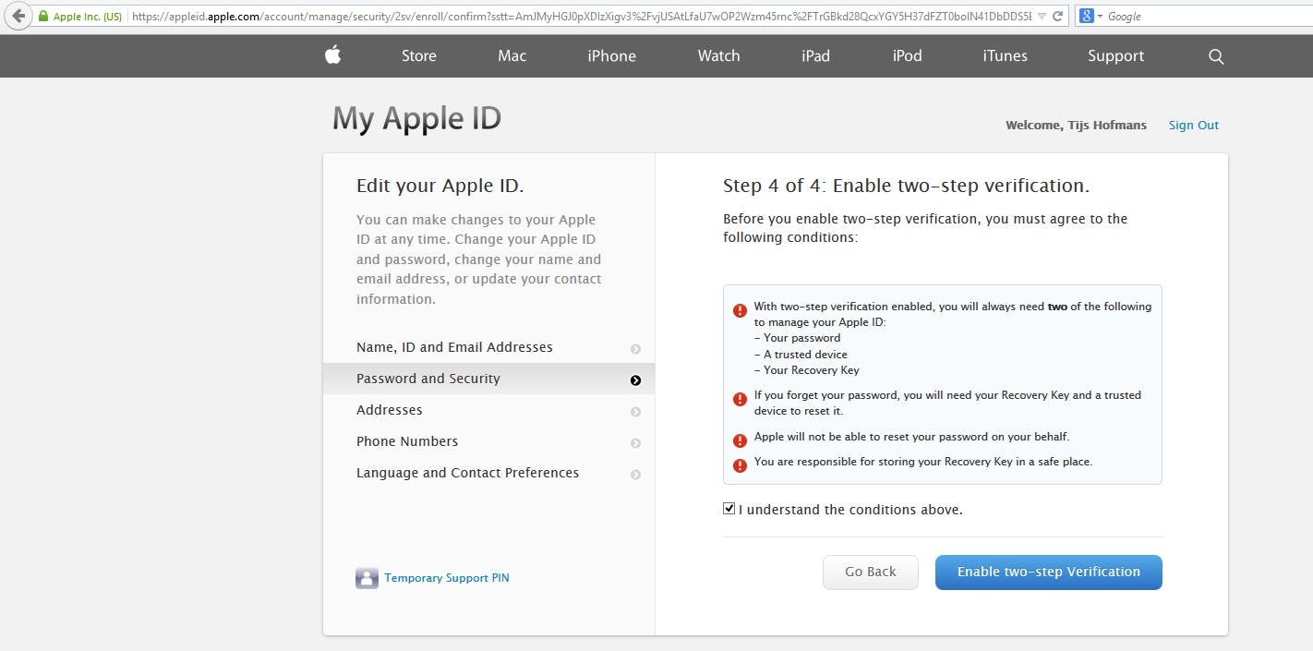Click the Sign Out link
The height and width of the screenshot is (651, 1313).
coord(1193,125)
